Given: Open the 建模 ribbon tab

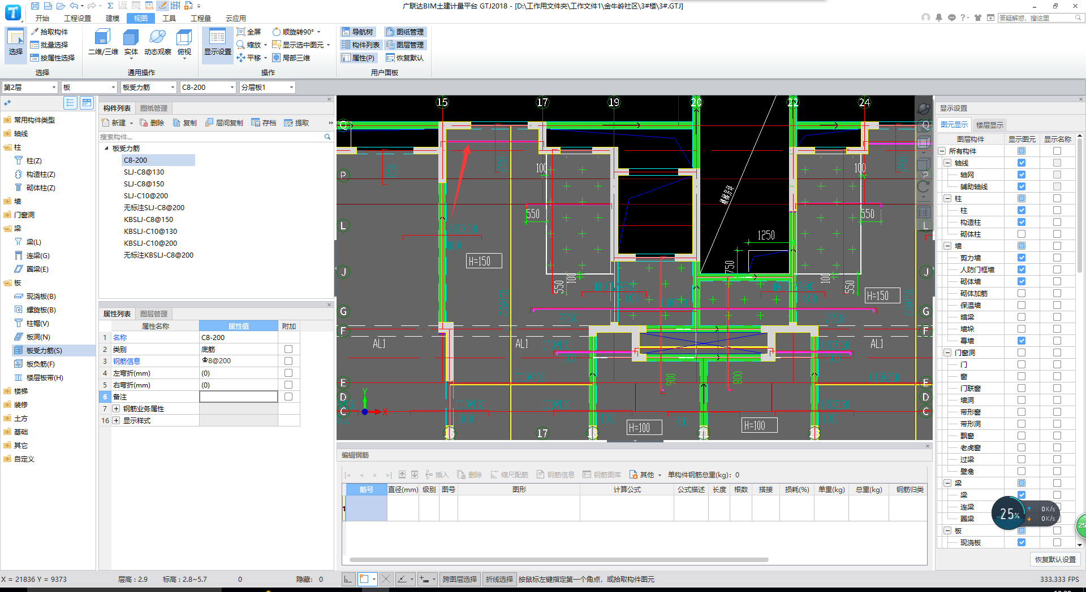Looking at the screenshot, I should tap(113, 18).
